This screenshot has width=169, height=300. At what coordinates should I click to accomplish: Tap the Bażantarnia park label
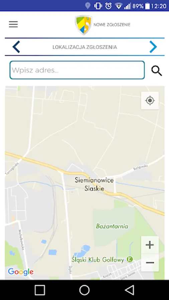click(x=112, y=226)
